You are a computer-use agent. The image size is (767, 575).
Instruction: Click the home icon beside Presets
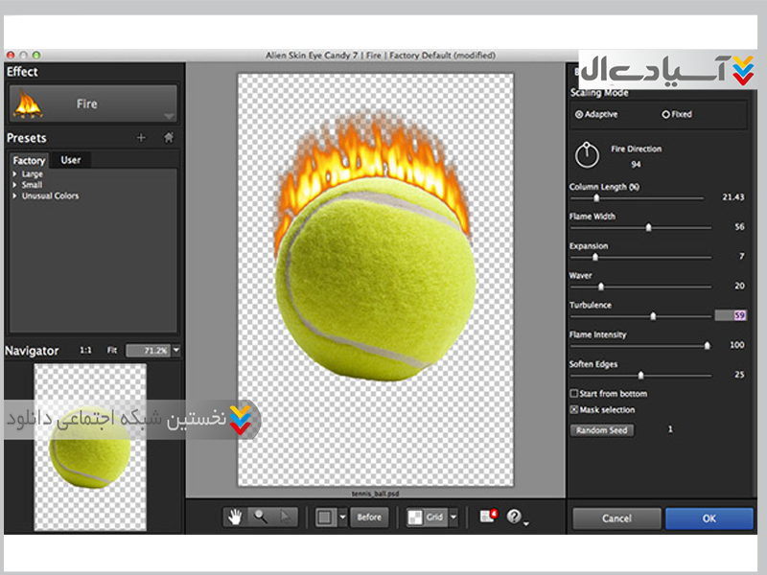pos(169,138)
